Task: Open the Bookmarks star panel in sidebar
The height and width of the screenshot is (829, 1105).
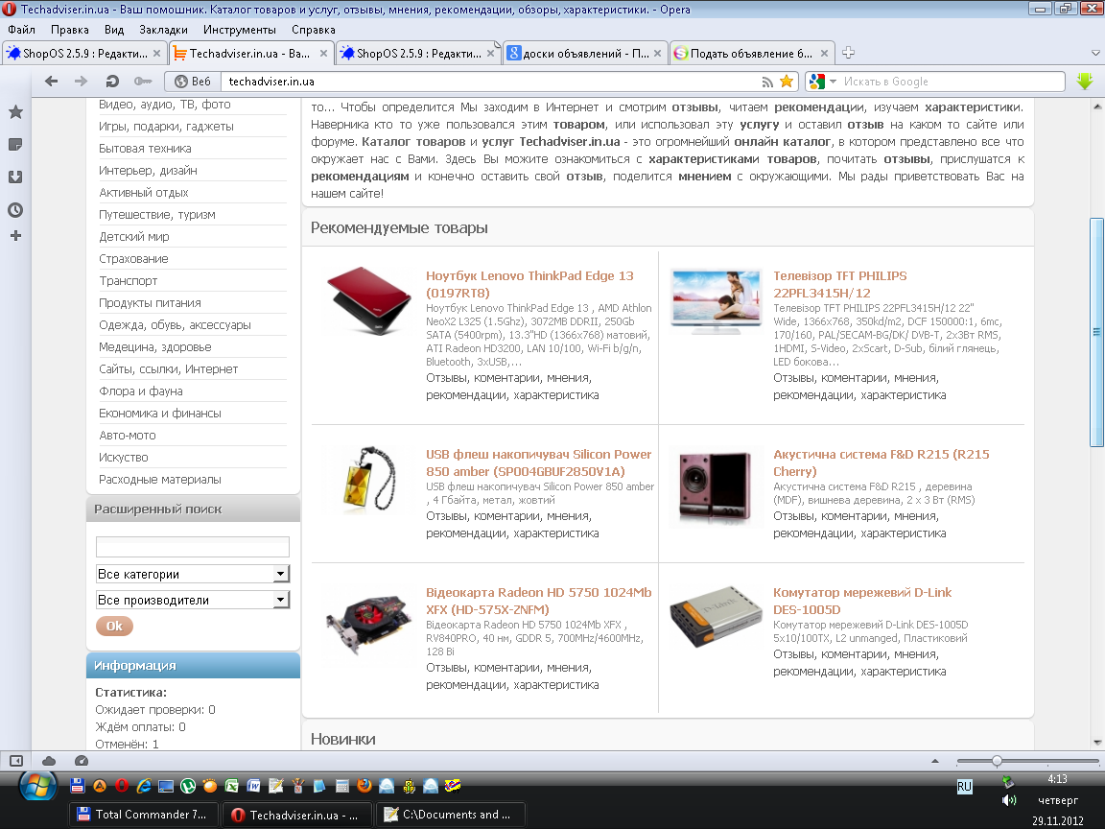Action: click(x=15, y=113)
